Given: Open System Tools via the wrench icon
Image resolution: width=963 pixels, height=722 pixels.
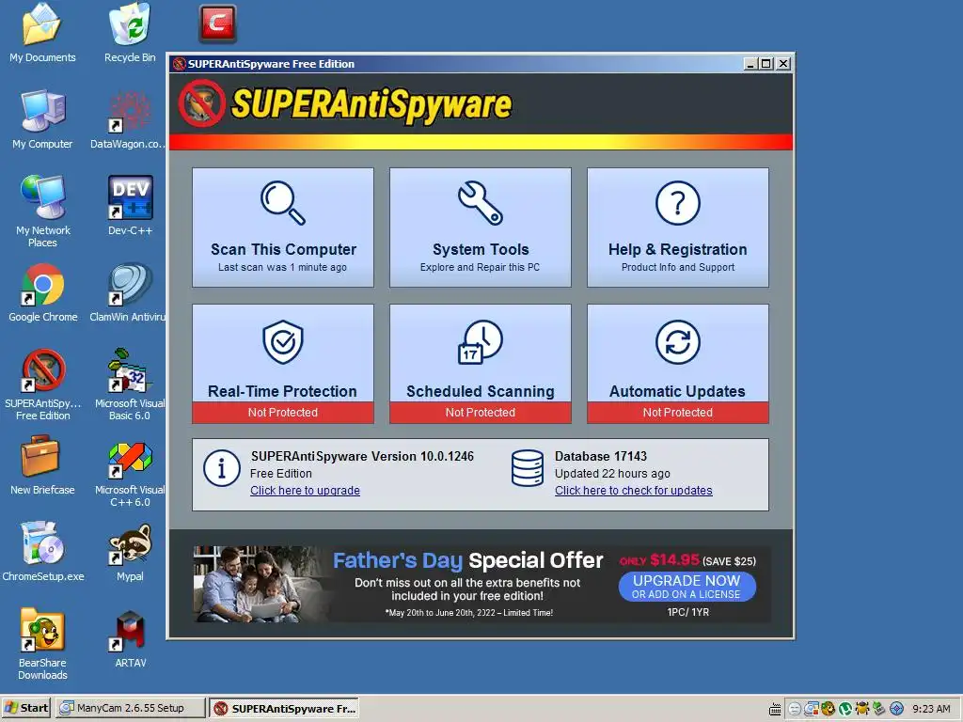Looking at the screenshot, I should click(481, 203).
